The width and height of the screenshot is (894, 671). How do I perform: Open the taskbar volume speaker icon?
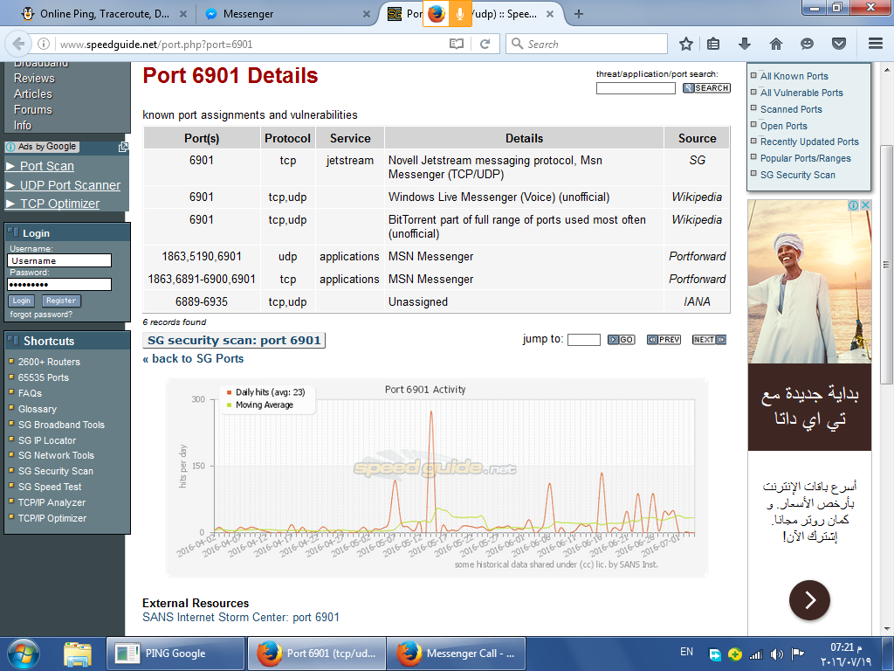coord(776,654)
